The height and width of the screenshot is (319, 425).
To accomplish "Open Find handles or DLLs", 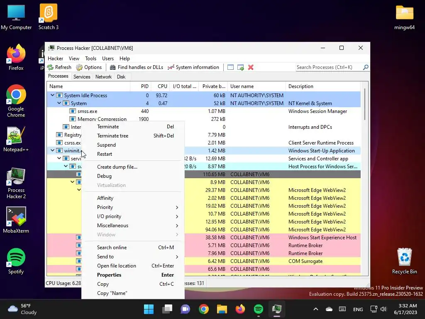I will click(137, 67).
